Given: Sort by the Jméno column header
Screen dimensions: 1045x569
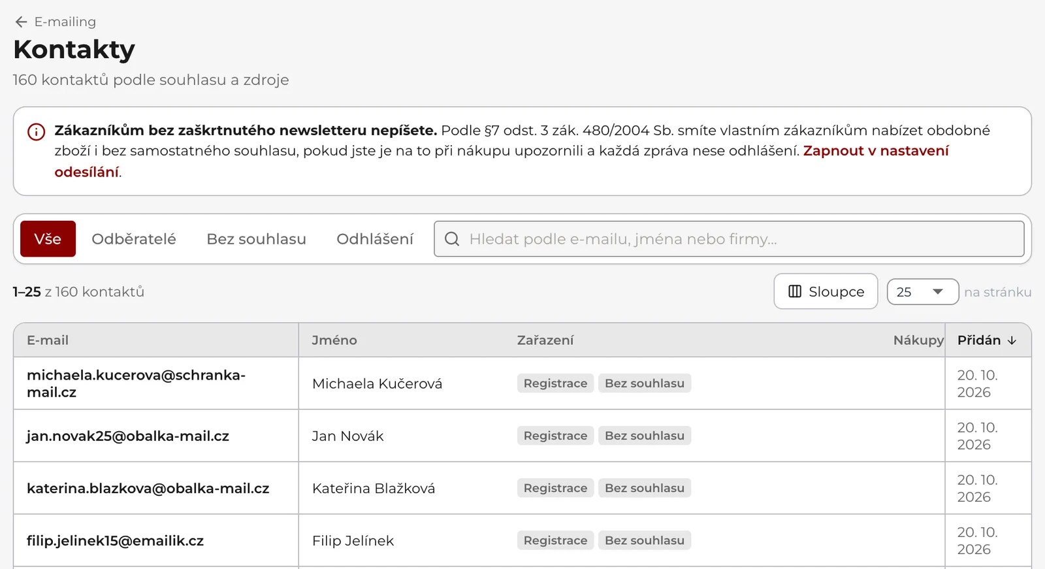Looking at the screenshot, I should (334, 340).
